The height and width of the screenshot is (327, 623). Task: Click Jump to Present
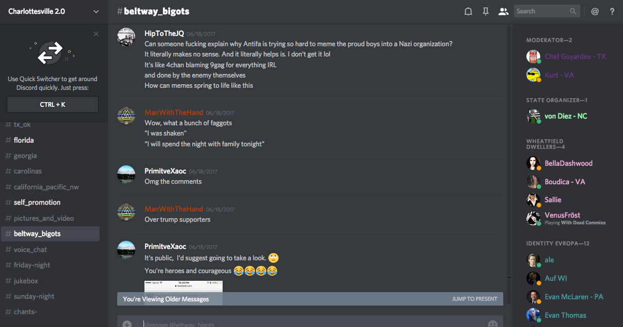point(474,299)
